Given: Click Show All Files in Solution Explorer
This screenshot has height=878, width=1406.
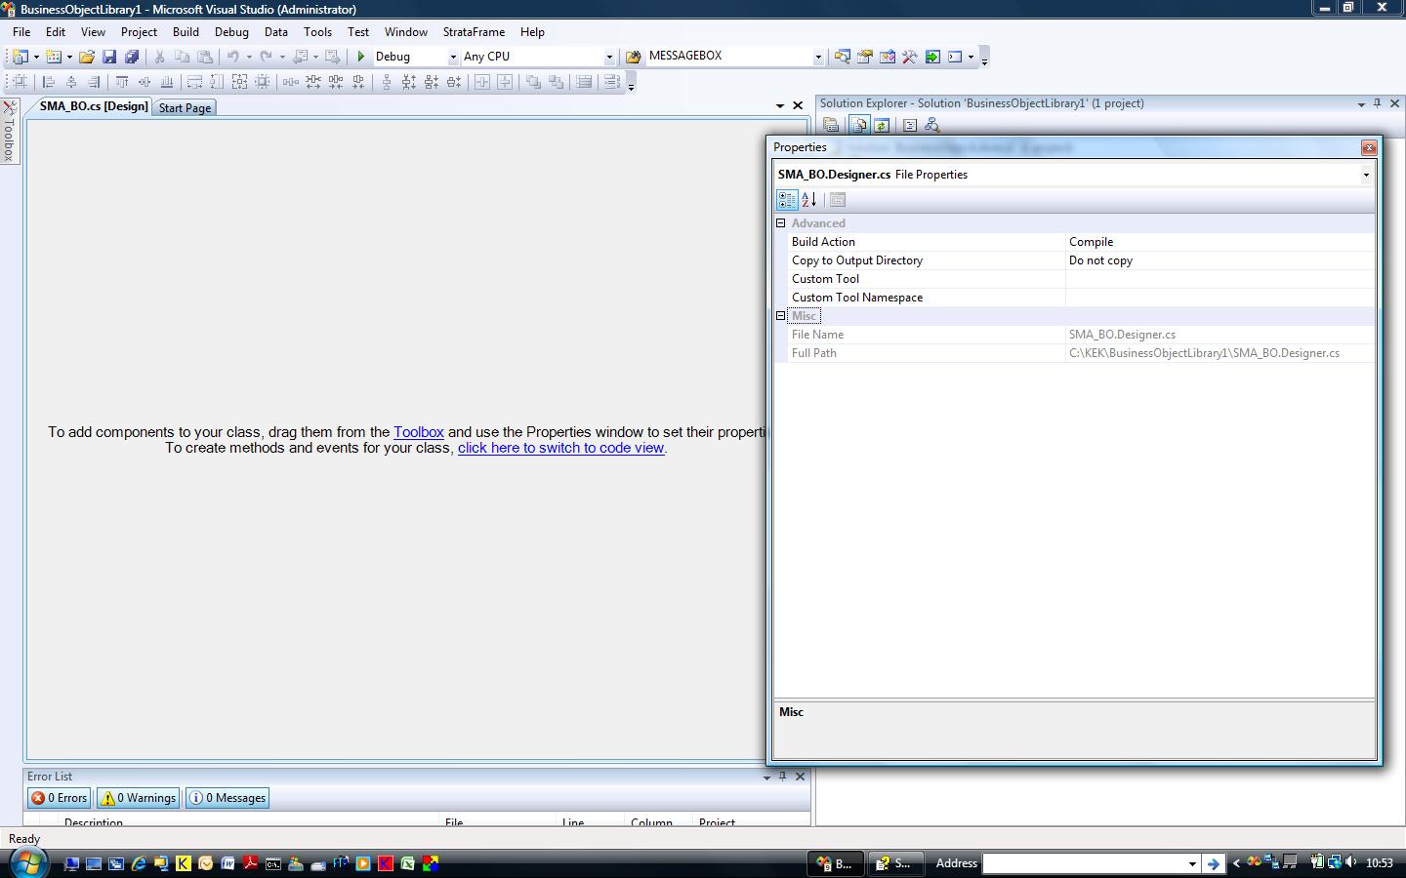Looking at the screenshot, I should [x=858, y=125].
